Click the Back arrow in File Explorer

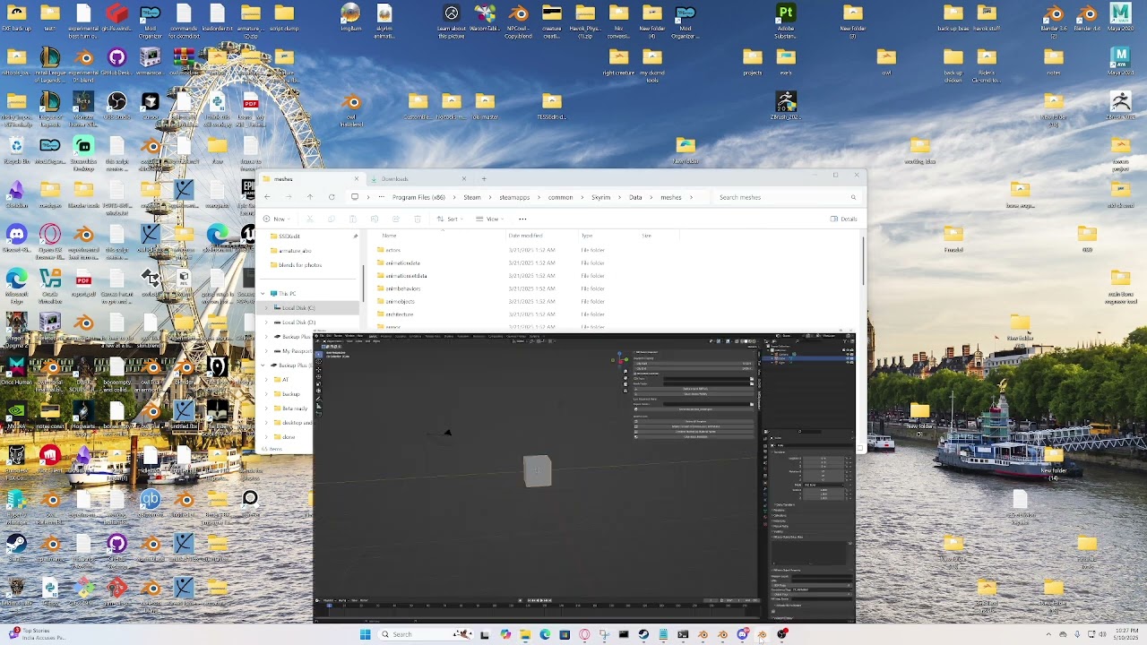click(267, 197)
